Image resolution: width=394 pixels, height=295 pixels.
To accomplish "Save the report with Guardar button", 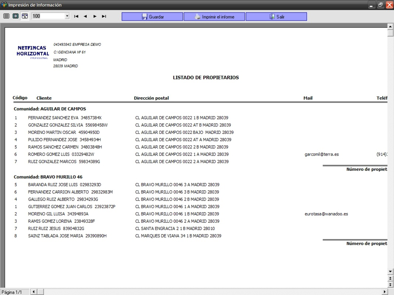I will 152,17.
